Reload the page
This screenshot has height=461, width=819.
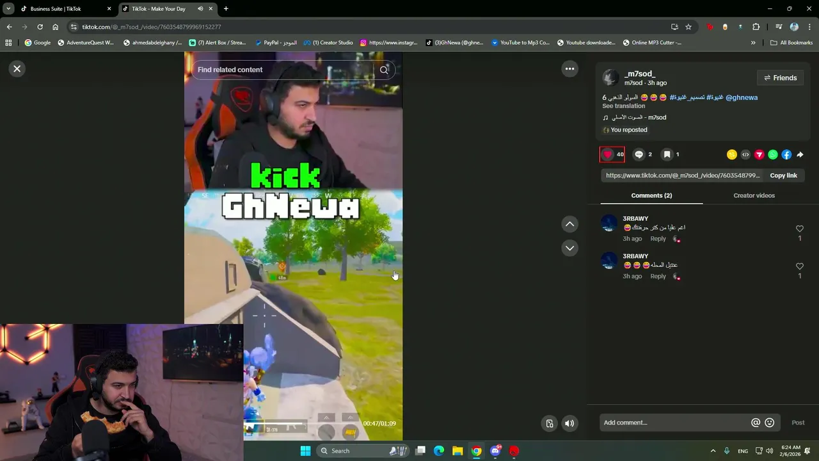click(x=40, y=27)
